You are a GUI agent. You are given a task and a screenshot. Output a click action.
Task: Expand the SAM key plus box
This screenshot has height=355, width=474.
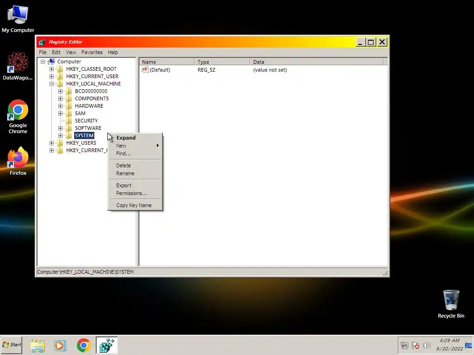(x=61, y=114)
